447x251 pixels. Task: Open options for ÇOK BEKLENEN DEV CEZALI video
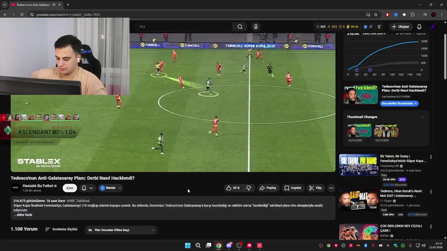431,227
